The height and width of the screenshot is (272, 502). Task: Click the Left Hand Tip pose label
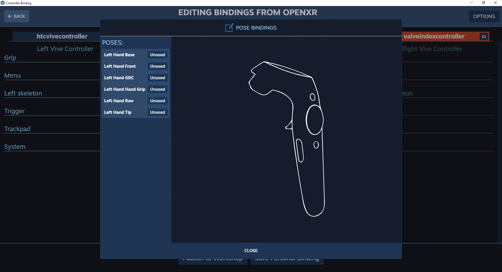118,112
